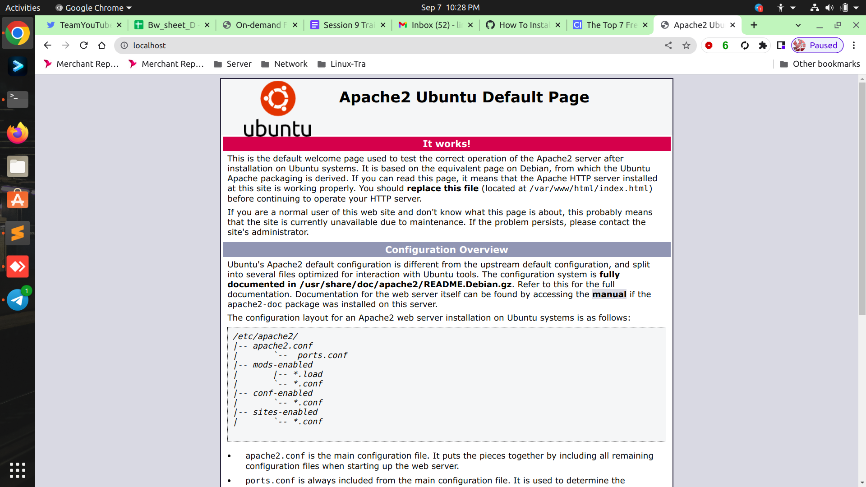Launch Firefox from the dock
The height and width of the screenshot is (487, 866).
click(x=17, y=133)
